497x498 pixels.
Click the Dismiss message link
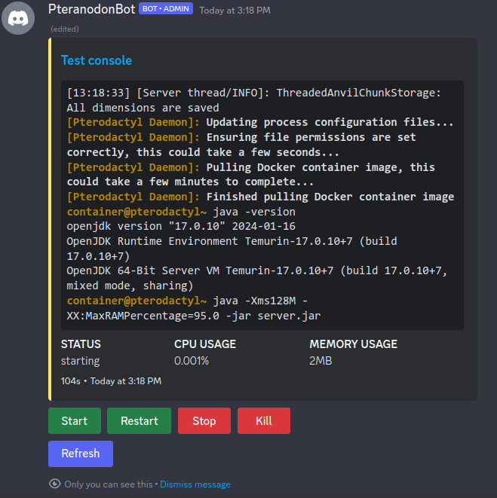coord(195,484)
